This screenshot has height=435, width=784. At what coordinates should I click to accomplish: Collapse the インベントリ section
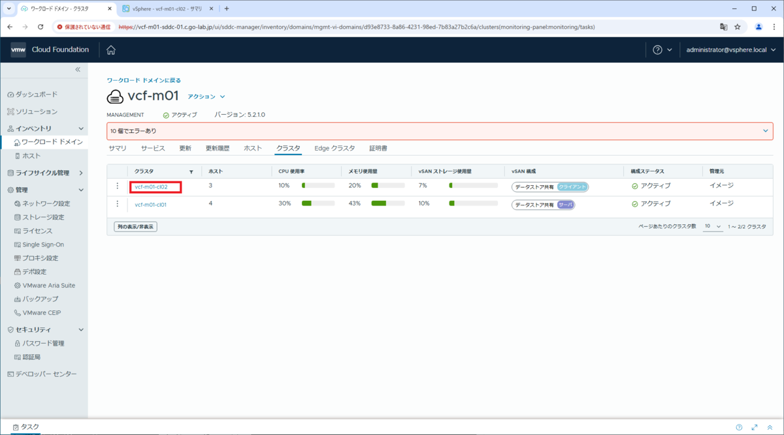(x=81, y=128)
